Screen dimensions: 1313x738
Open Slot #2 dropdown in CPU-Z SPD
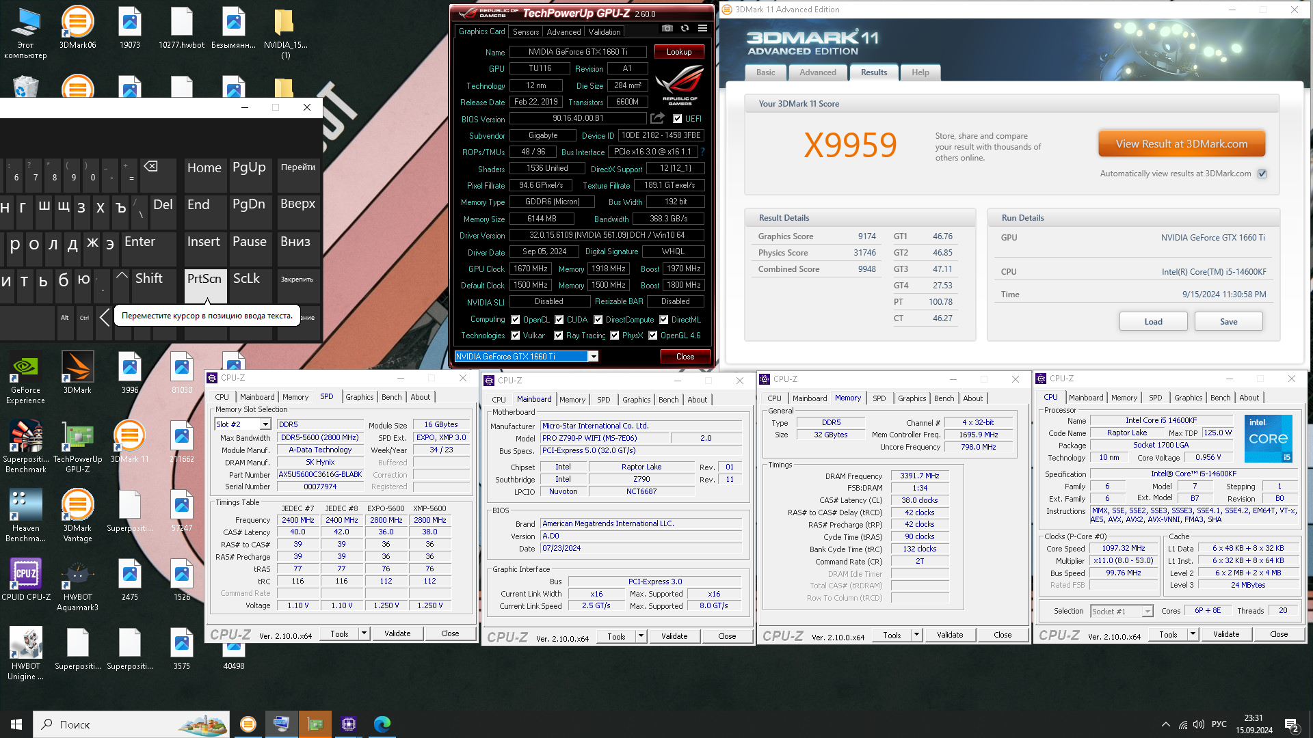point(265,424)
